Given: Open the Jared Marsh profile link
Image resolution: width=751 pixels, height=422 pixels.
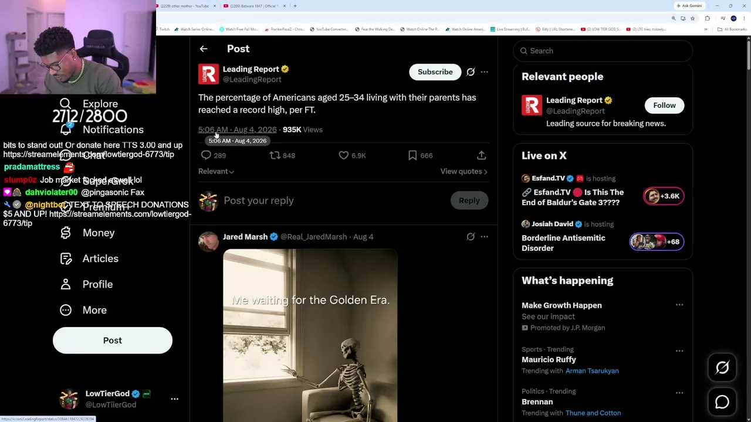Looking at the screenshot, I should point(245,237).
